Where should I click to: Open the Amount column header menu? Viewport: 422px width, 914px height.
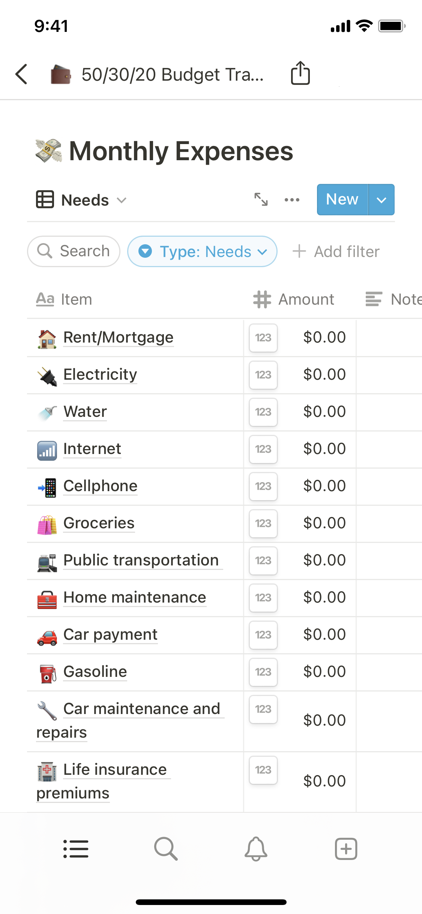306,299
